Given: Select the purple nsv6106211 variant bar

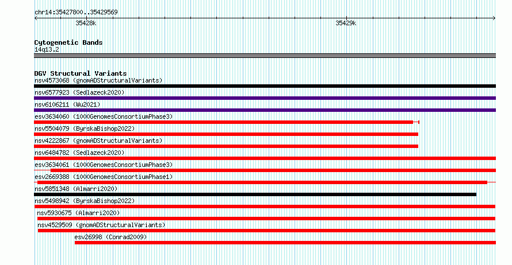Looking at the screenshot, I should pos(265,110).
